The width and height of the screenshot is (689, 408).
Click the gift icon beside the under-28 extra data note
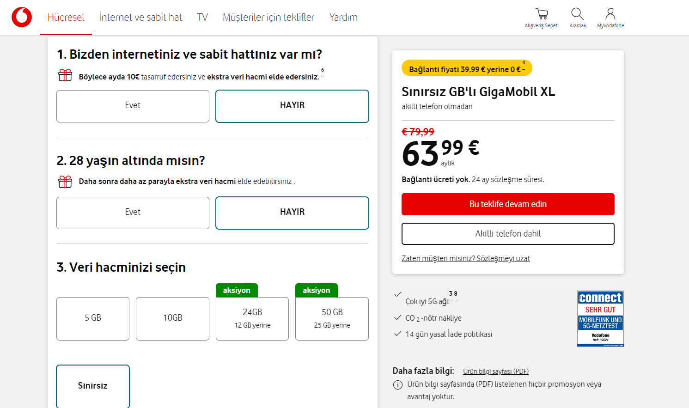click(x=65, y=182)
